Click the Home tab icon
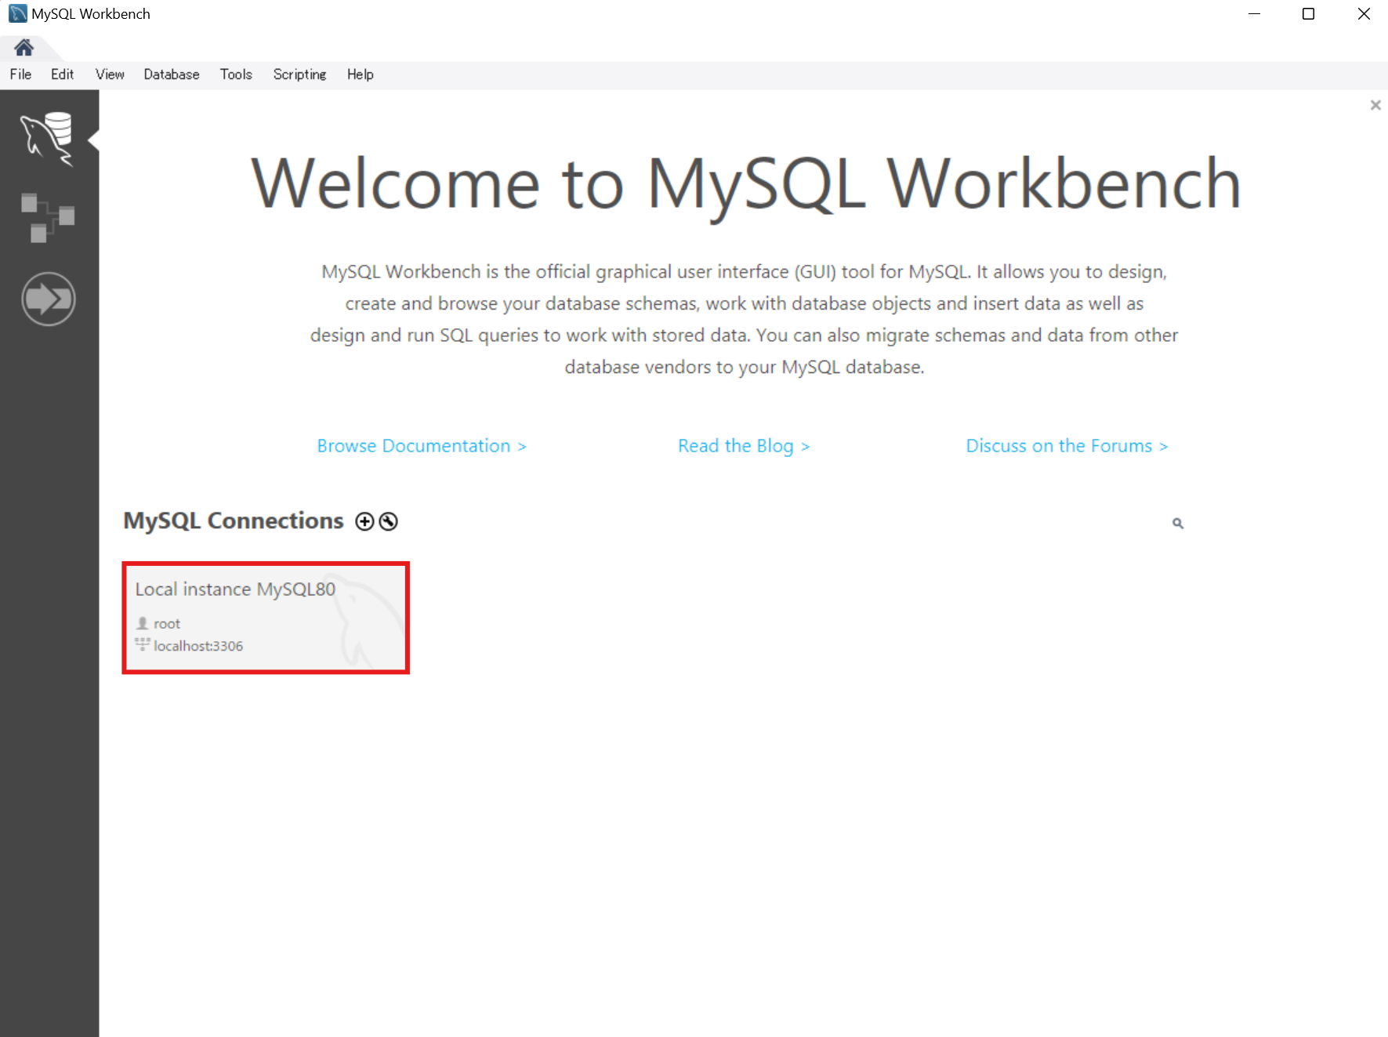Image resolution: width=1388 pixels, height=1037 pixels. (23, 47)
